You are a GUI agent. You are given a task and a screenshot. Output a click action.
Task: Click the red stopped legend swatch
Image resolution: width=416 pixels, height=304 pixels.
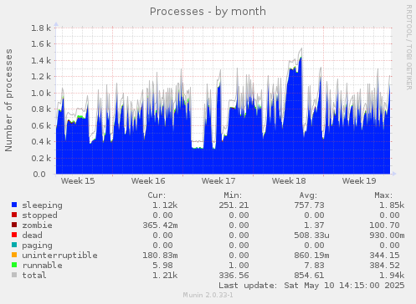point(14,215)
